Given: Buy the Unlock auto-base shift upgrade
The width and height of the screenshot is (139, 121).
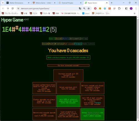Looking at the screenshot, I should pos(68,88).
